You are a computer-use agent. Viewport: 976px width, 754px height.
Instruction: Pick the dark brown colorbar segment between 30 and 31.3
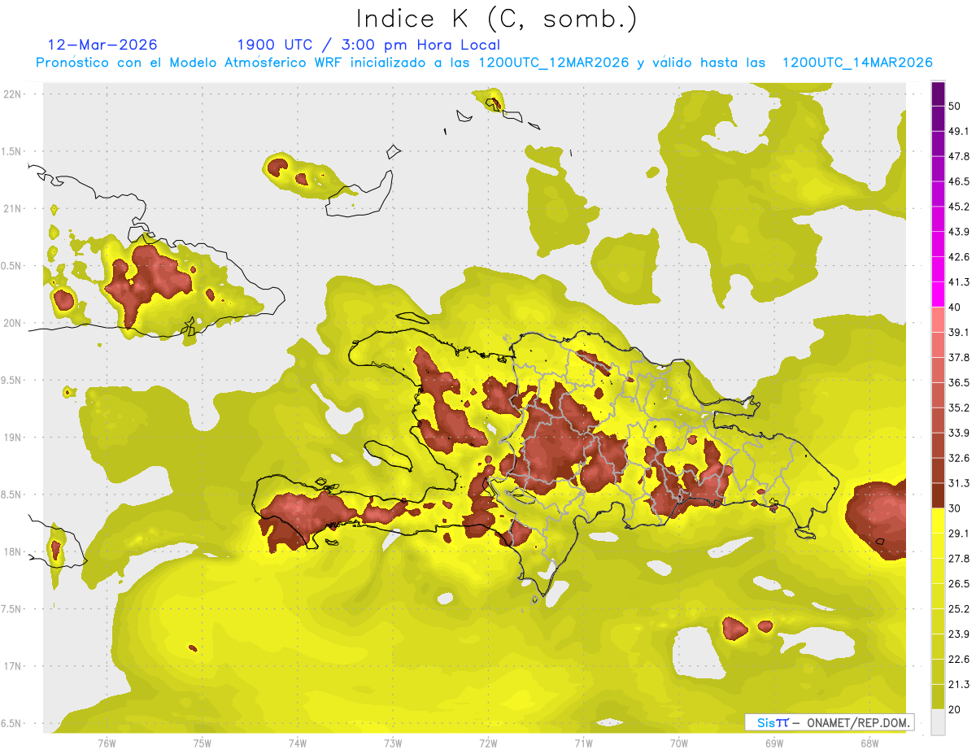[x=938, y=495]
